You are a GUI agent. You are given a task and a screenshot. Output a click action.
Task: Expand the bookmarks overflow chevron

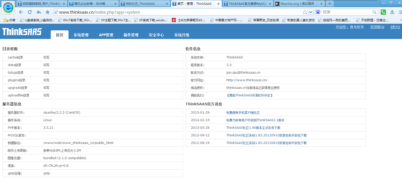tap(401, 20)
